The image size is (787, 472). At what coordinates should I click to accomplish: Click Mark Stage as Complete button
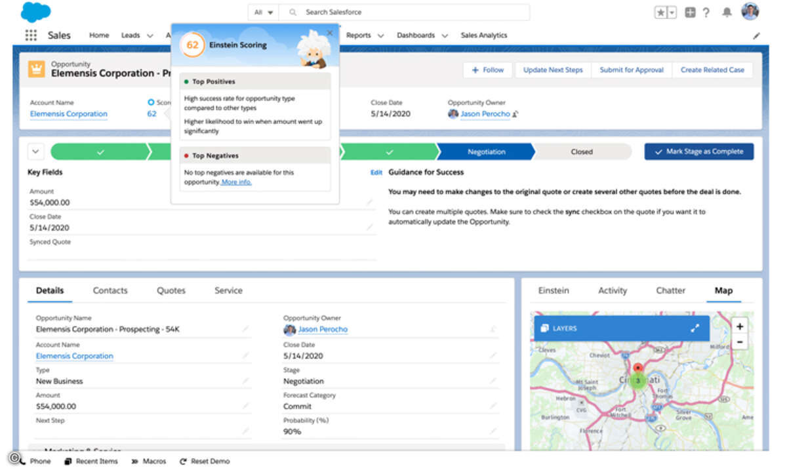pyautogui.click(x=698, y=151)
